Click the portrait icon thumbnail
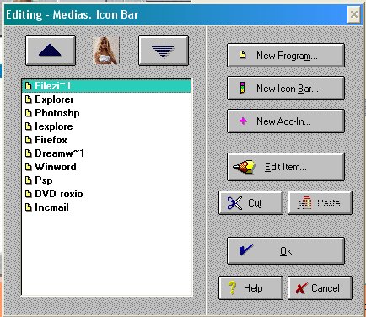The image size is (366, 317). coord(106,51)
